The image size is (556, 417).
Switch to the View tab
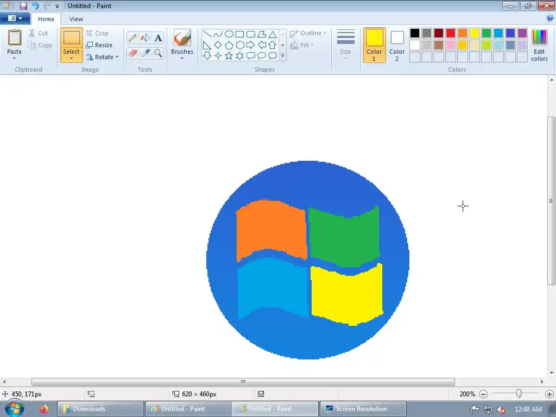[x=76, y=19]
